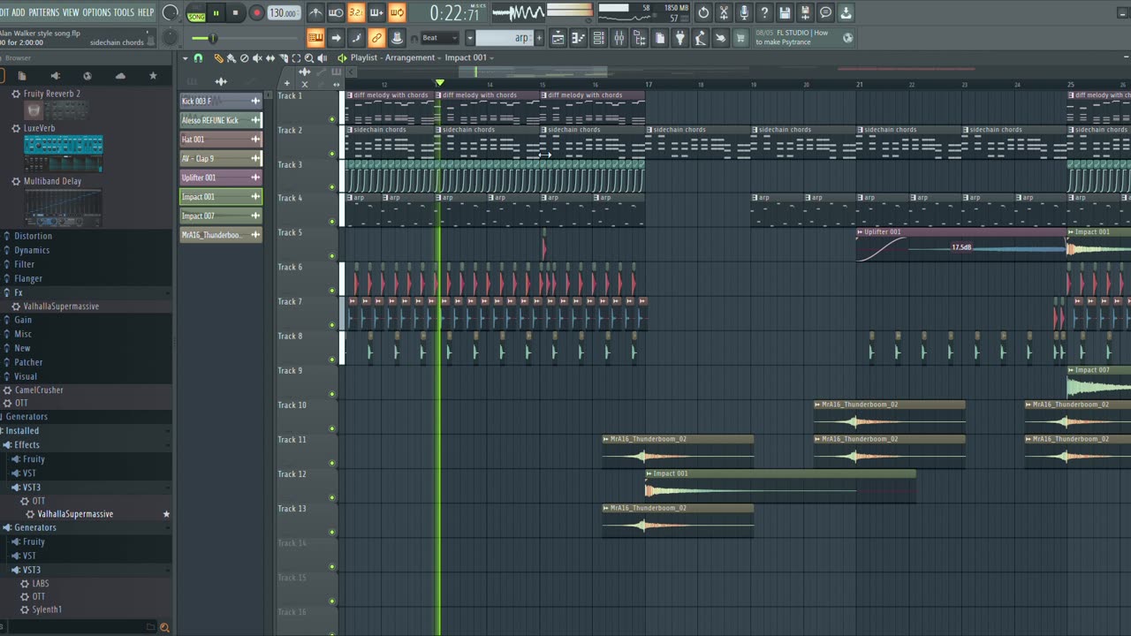Open the Beat snap dropdown
The image size is (1131, 636).
point(439,38)
